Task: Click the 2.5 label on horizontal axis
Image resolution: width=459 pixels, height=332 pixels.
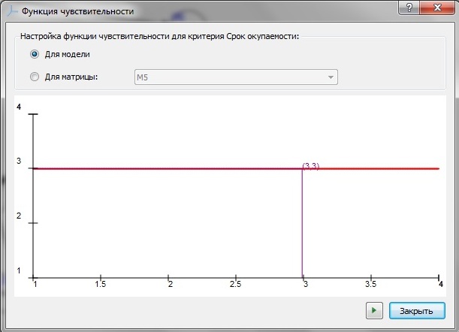Action: point(235,284)
